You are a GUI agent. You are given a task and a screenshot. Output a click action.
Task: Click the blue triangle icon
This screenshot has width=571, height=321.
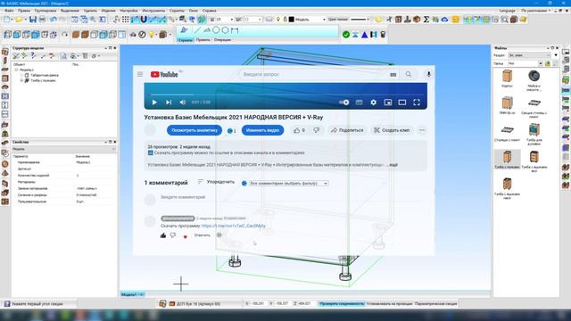[x=365, y=35]
